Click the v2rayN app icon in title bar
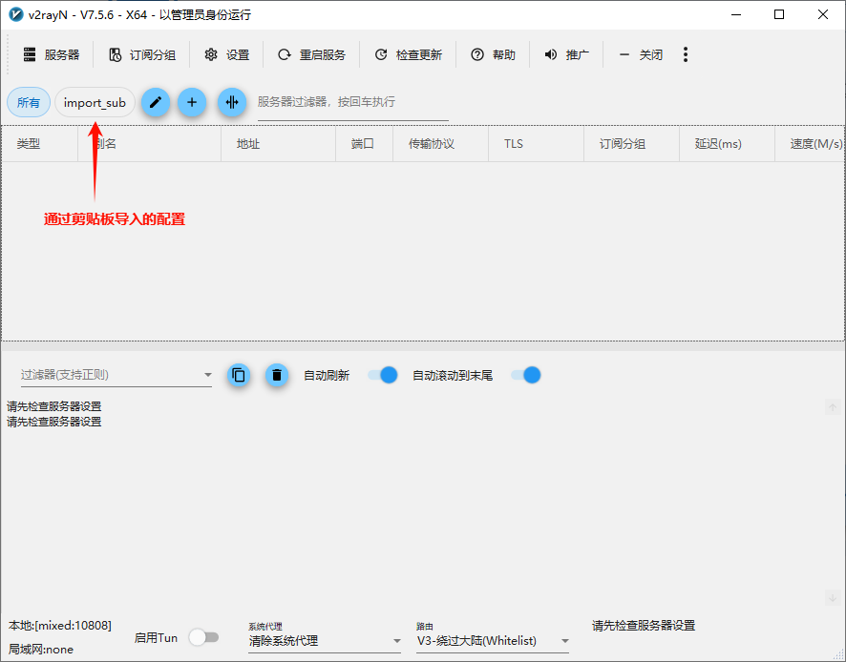The image size is (846, 662). [16, 14]
